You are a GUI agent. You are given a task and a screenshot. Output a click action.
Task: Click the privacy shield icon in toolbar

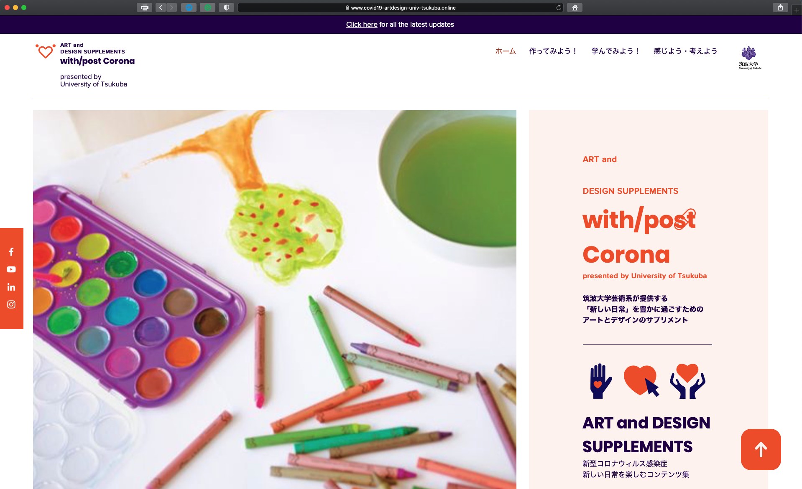point(226,8)
